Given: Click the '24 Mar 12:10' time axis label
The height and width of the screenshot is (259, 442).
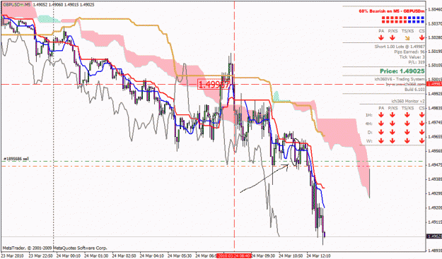Looking at the screenshot, I should coord(319,256).
